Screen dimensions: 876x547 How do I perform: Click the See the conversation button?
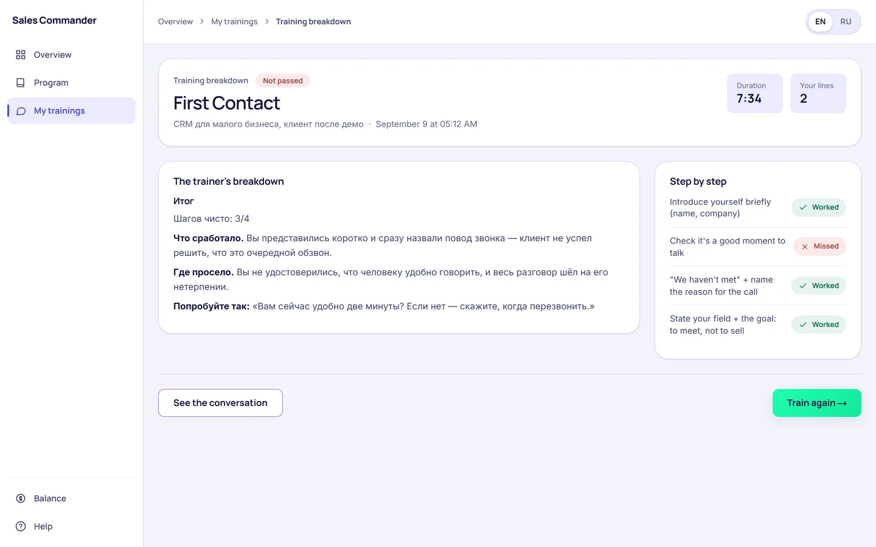pos(220,403)
